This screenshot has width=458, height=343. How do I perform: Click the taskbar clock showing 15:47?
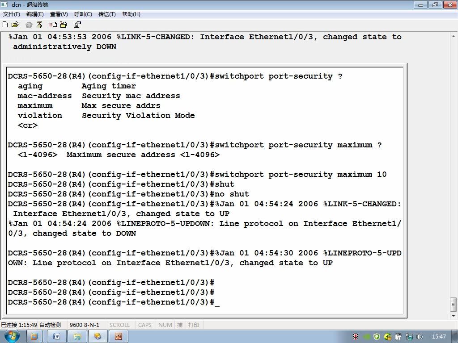pyautogui.click(x=439, y=337)
